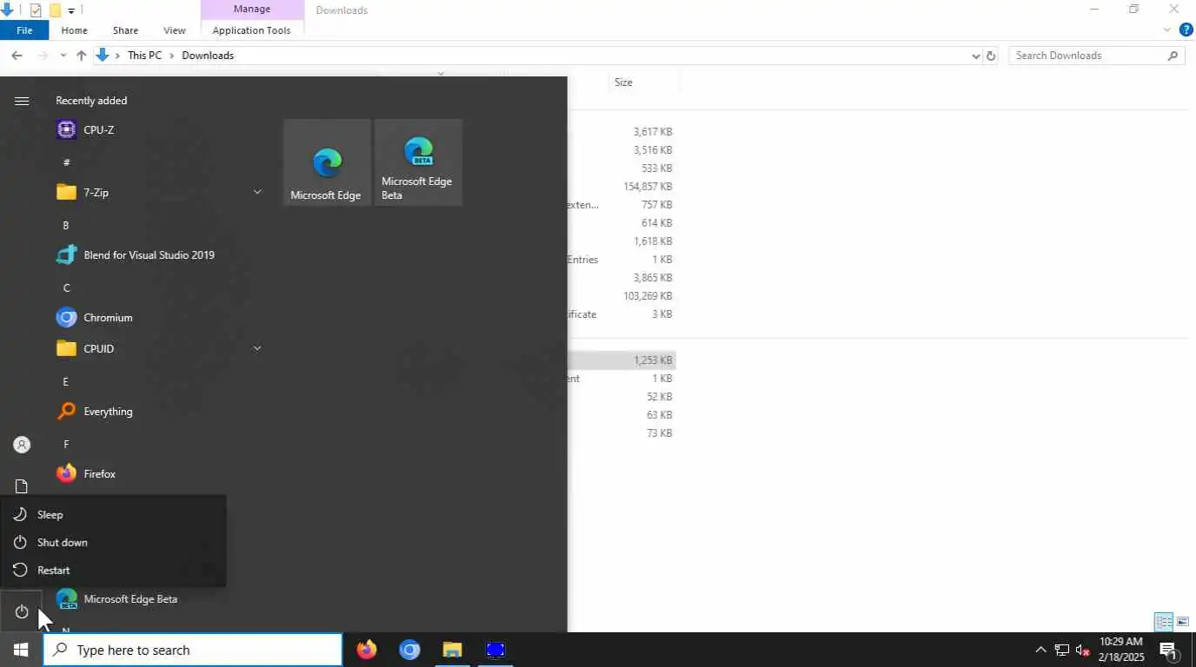Click the Back navigation arrow
Screen dimensions: 1196x667
17,56
